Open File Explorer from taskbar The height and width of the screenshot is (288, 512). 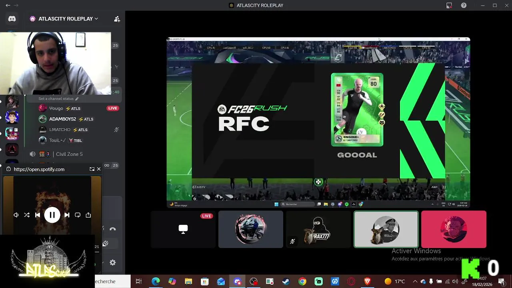(188, 282)
